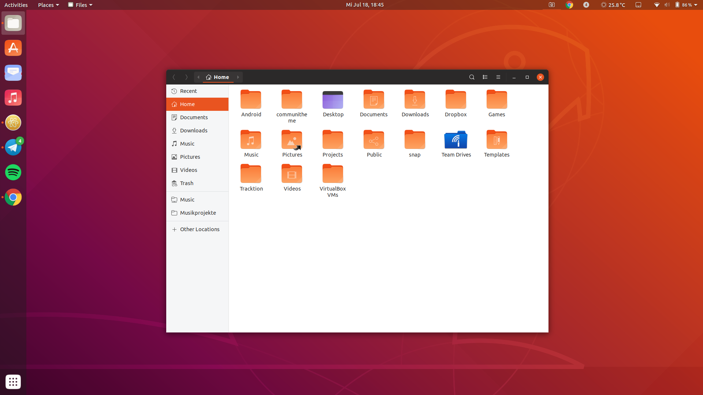The width and height of the screenshot is (703, 395).
Task: Select the Musikprojekte bookmark in sidebar
Action: (198, 213)
